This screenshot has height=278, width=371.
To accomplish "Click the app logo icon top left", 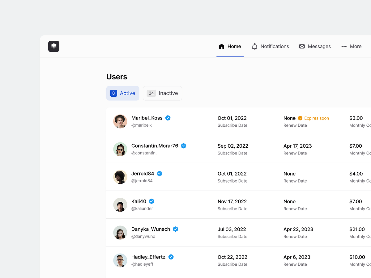I will [x=53, y=46].
